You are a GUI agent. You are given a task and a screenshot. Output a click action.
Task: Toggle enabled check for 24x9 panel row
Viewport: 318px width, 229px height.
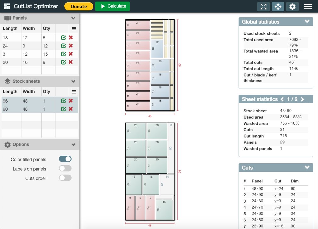tap(63, 46)
